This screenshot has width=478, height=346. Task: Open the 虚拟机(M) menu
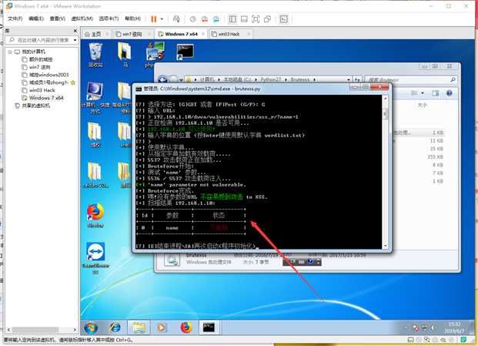click(x=82, y=18)
